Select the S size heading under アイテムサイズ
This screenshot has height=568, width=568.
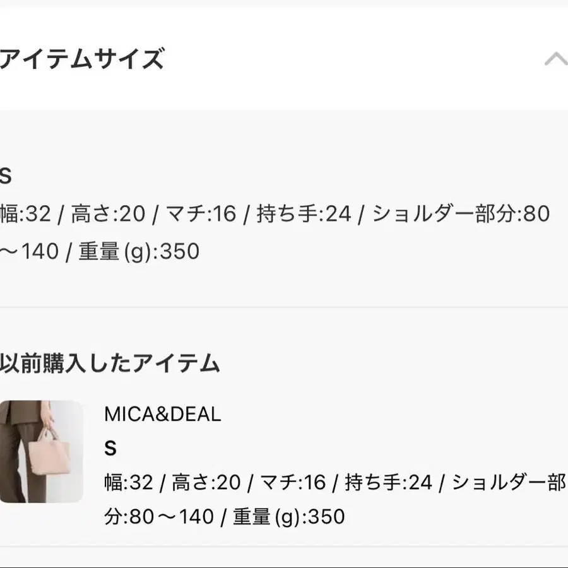[6, 176]
